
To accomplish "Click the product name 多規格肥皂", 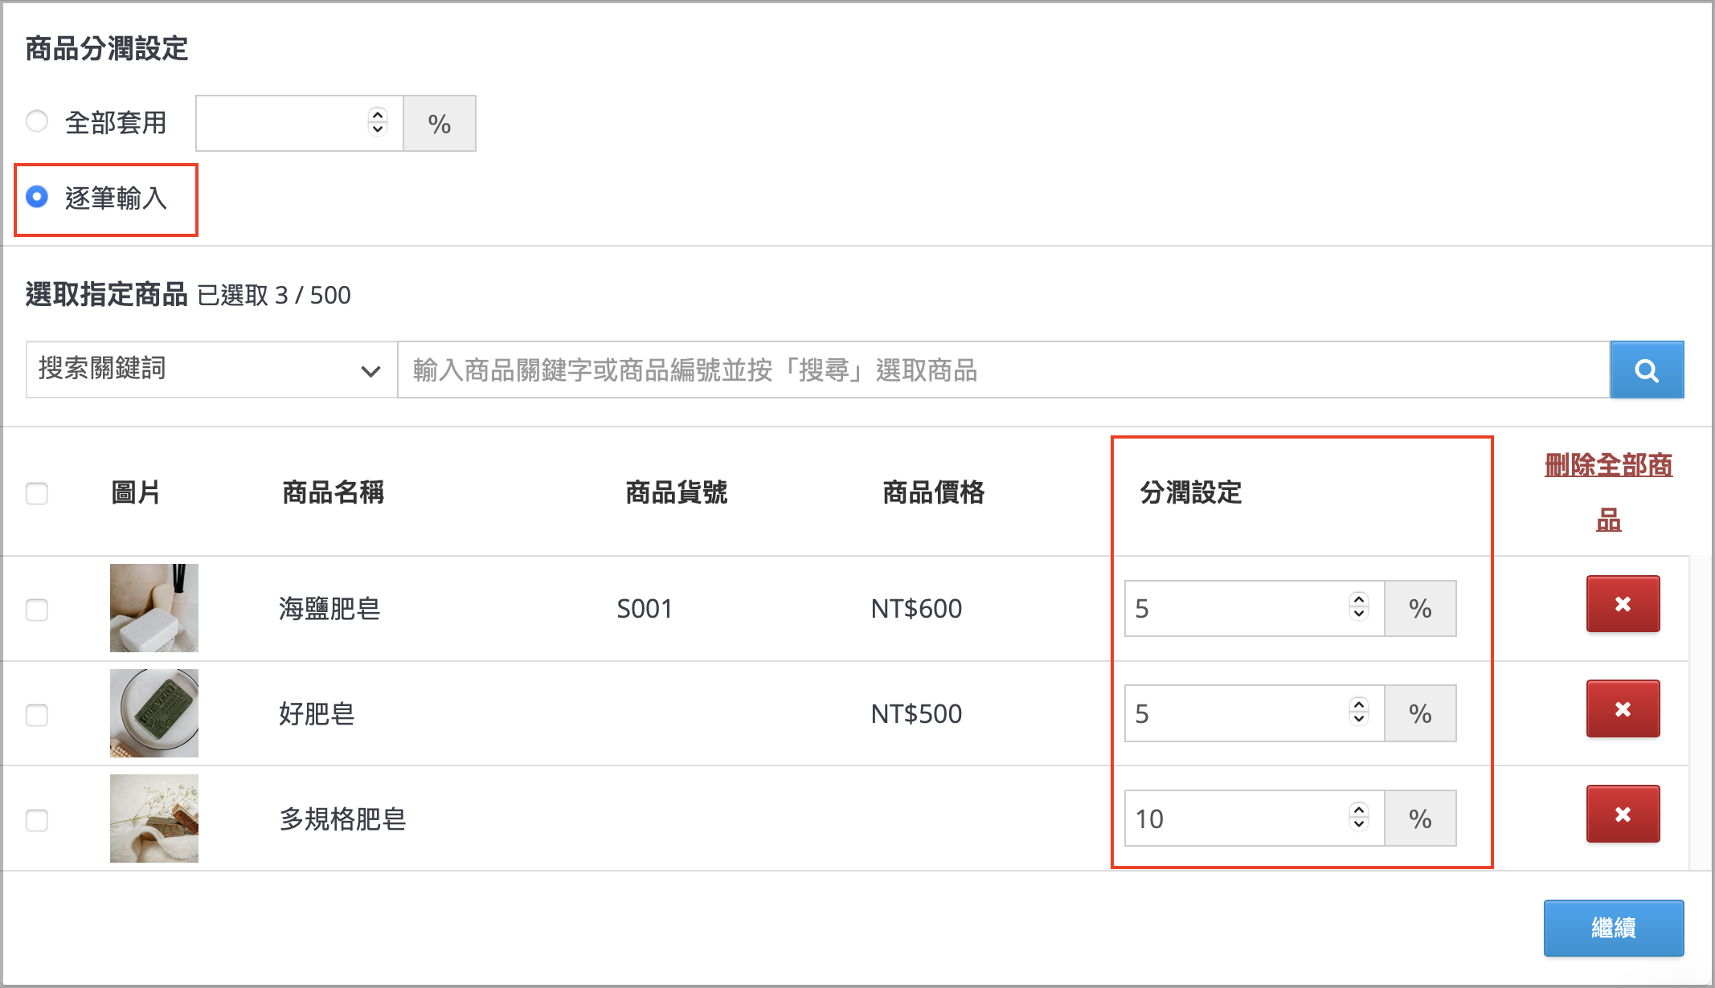I will click(342, 819).
